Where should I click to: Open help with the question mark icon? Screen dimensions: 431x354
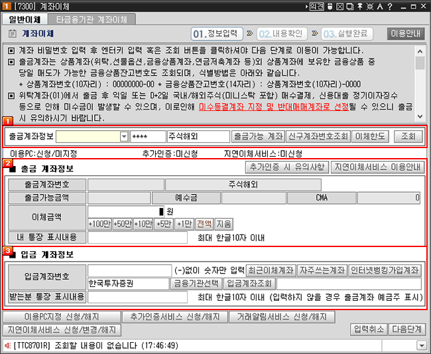coord(389,7)
